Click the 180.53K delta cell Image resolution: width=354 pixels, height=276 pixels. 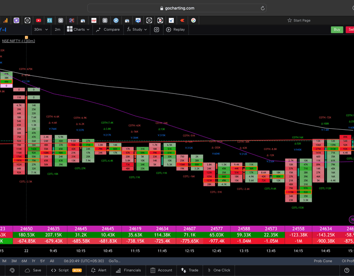point(26,235)
